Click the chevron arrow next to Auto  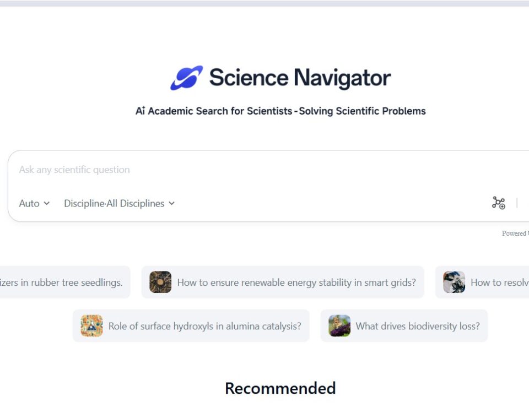click(46, 203)
